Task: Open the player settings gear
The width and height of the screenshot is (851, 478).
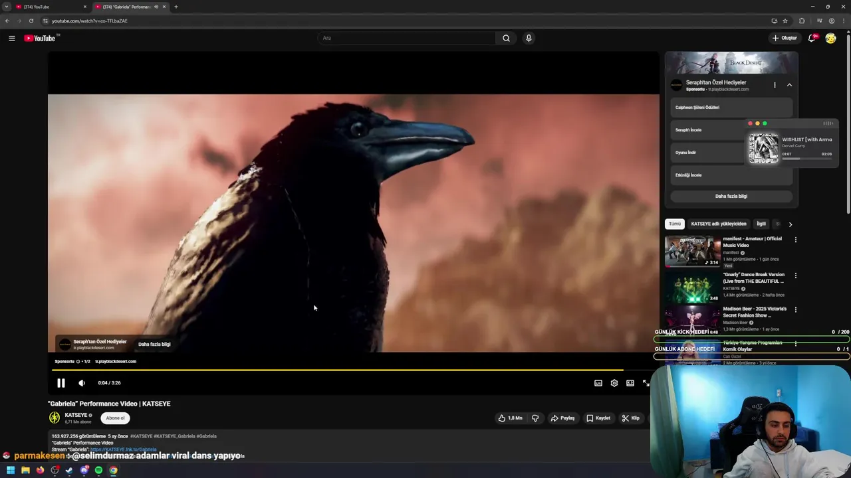Action: pos(614,383)
